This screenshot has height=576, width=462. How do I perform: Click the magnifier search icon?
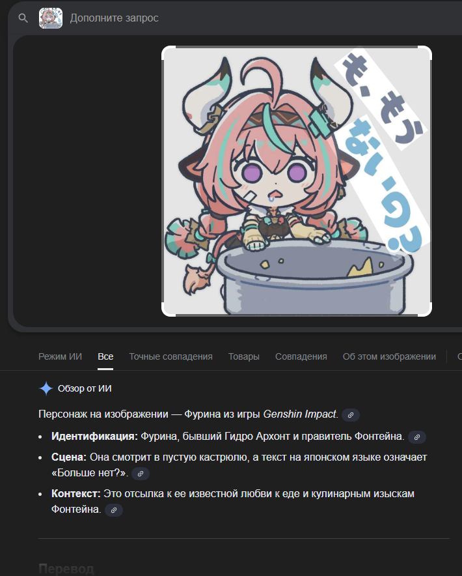(x=23, y=18)
